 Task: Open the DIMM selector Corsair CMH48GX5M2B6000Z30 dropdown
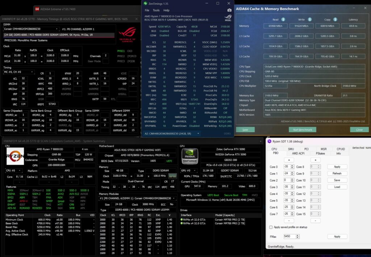coord(31,29)
